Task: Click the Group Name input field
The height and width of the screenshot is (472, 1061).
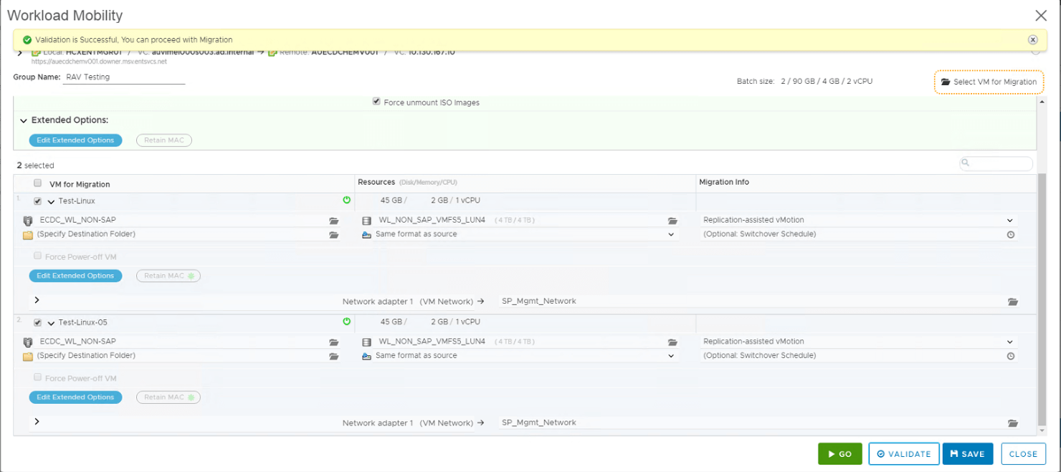Action: pos(124,77)
